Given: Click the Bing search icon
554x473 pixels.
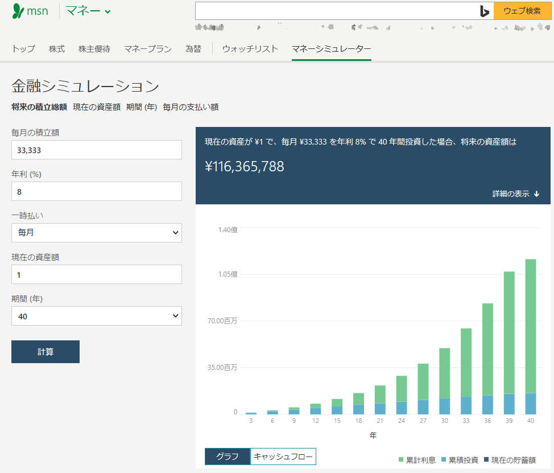Looking at the screenshot, I should (x=484, y=11).
